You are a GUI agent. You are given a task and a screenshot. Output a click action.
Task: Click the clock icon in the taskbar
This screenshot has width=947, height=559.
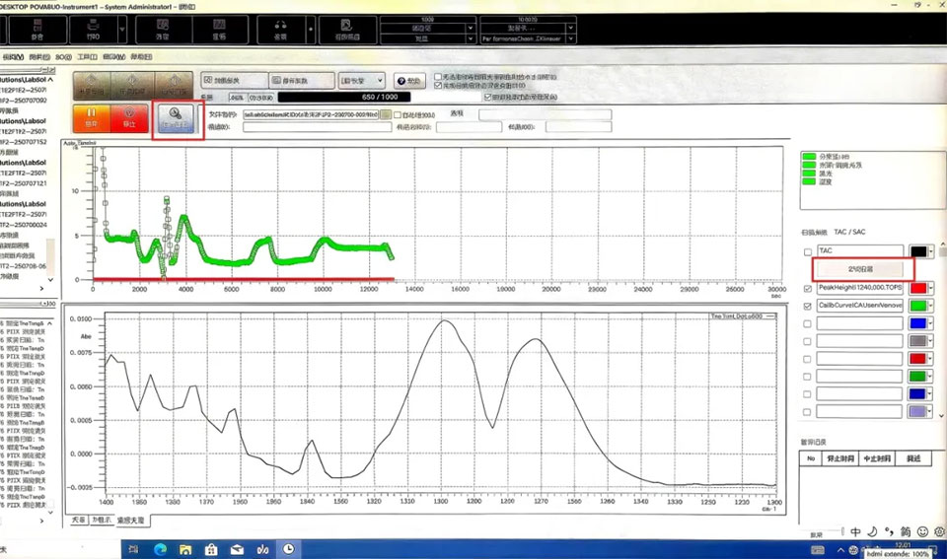288,548
